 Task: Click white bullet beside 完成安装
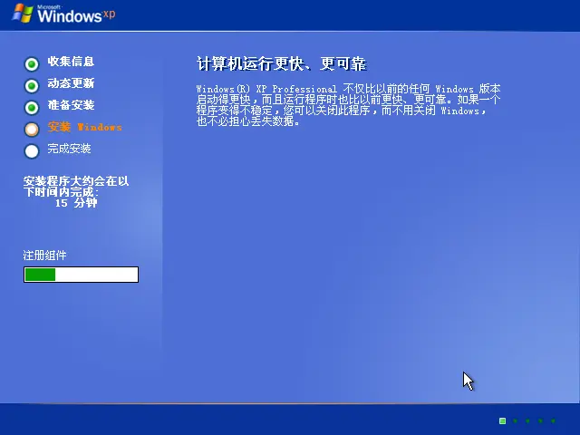[32, 151]
